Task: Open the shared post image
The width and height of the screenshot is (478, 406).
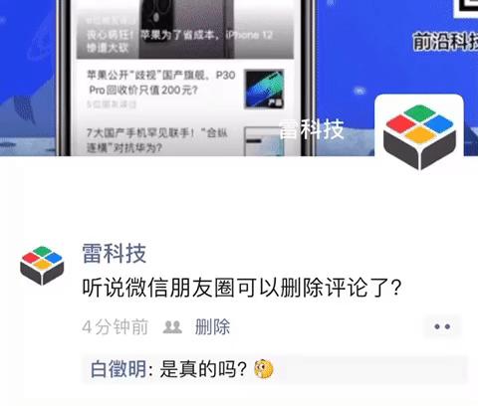Action: (239, 78)
